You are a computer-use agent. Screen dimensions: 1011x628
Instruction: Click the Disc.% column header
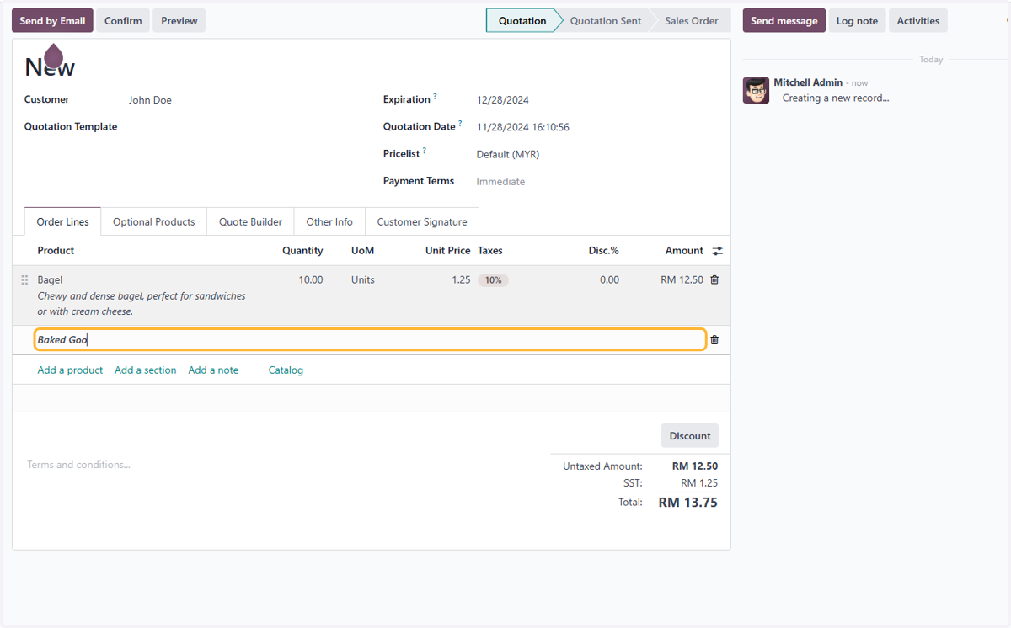603,250
